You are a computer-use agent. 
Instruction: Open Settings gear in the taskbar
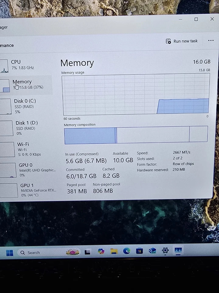click(165, 250)
